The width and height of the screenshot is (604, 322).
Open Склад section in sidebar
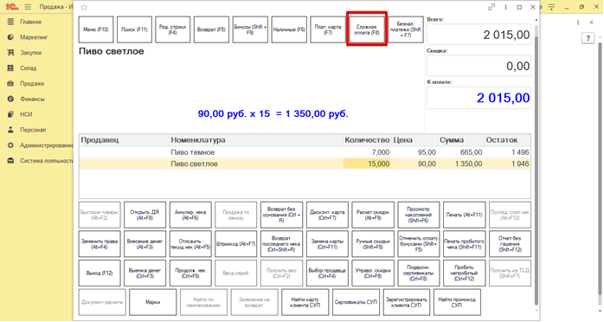pyautogui.click(x=28, y=68)
